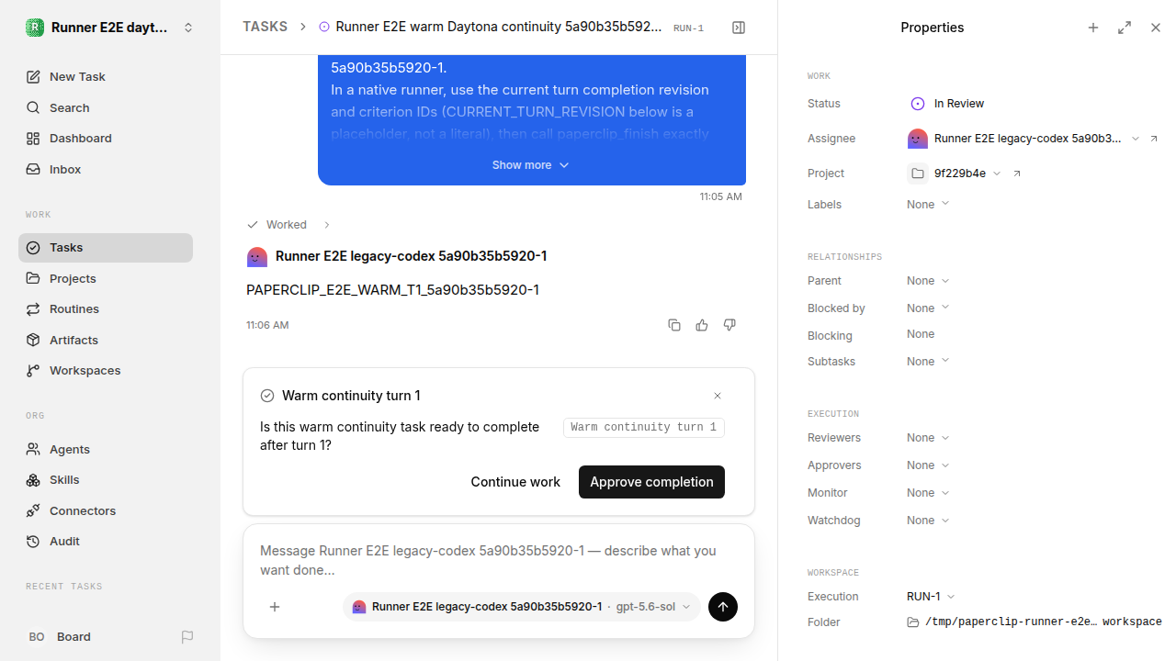Click TASKS breadcrumb link
Image resolution: width=1176 pixels, height=661 pixels.
pyautogui.click(x=265, y=28)
